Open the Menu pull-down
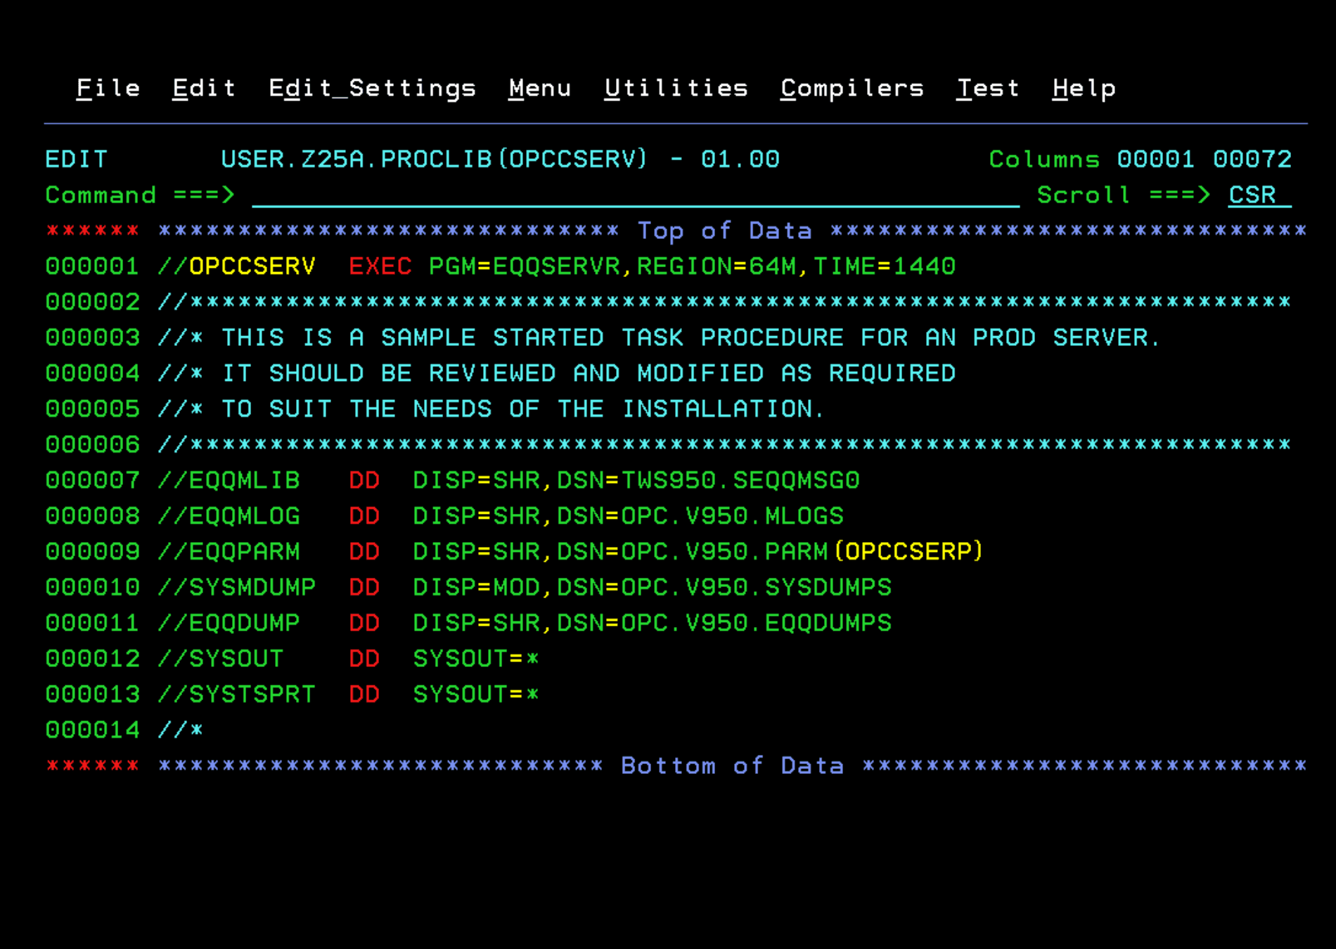 (x=540, y=89)
